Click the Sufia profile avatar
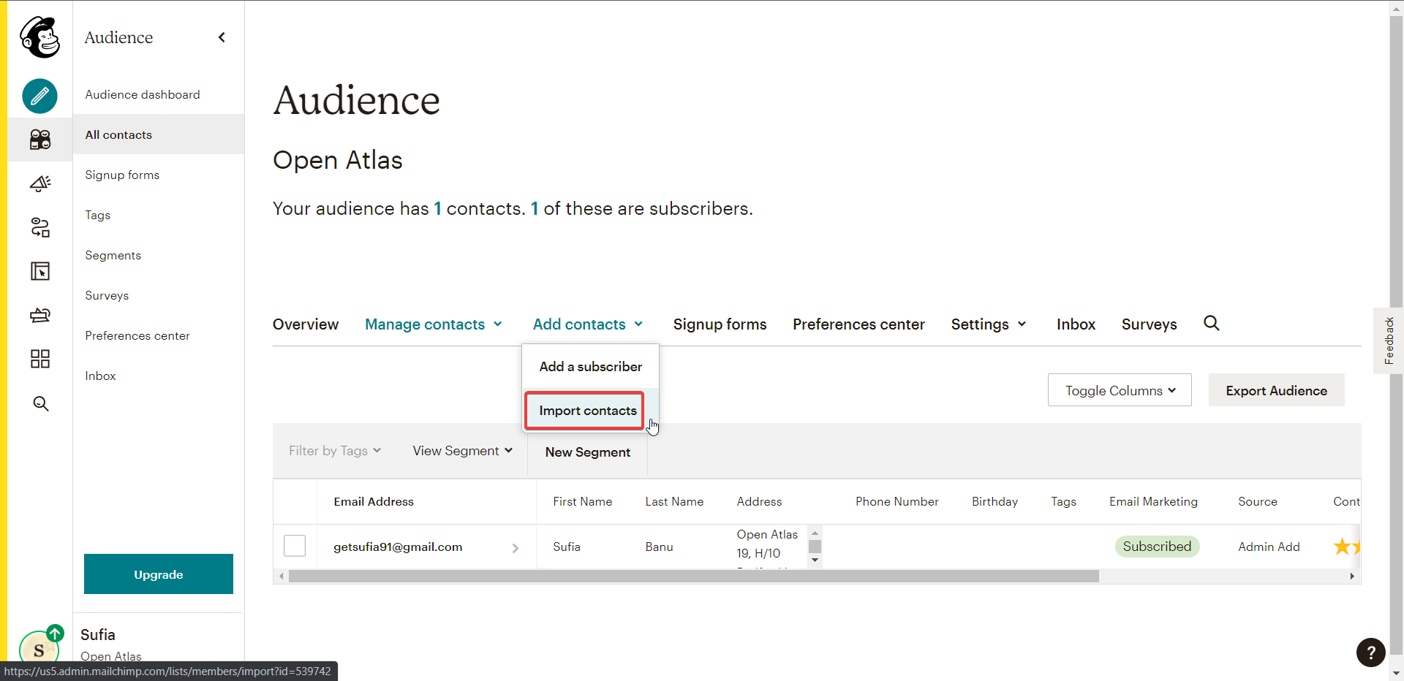The width and height of the screenshot is (1404, 681). (39, 649)
